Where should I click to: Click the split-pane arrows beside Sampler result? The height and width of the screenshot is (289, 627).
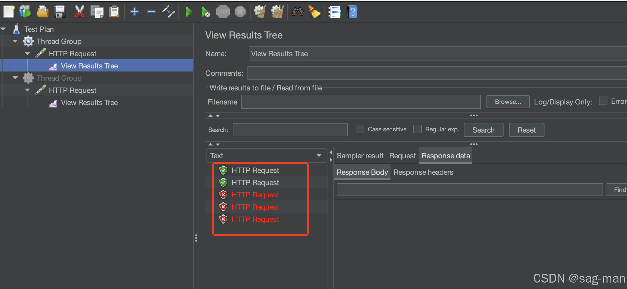pos(331,156)
